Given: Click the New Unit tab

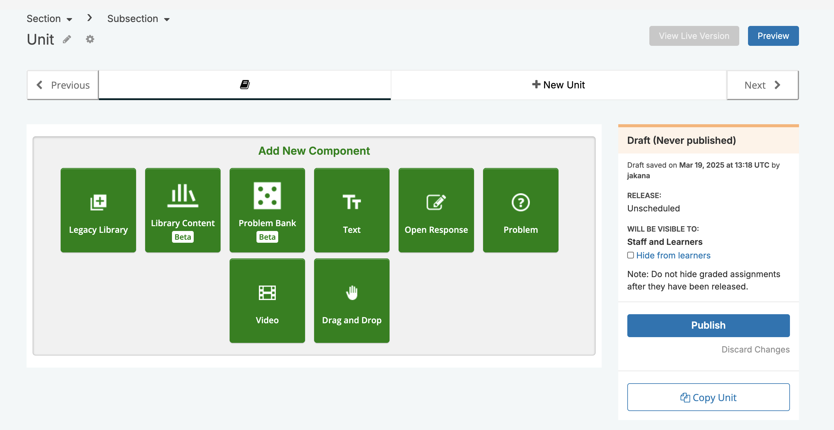Looking at the screenshot, I should click(559, 85).
